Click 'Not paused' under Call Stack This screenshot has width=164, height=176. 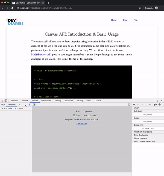coord(148,115)
